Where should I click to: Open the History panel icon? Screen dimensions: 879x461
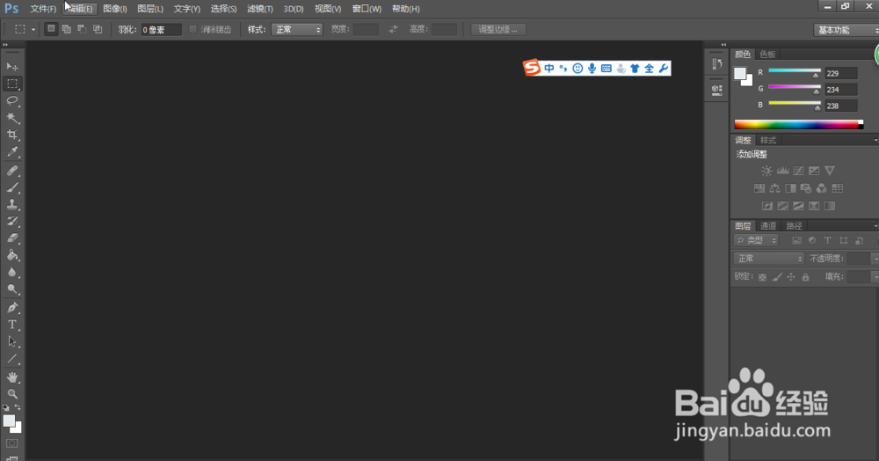(717, 64)
